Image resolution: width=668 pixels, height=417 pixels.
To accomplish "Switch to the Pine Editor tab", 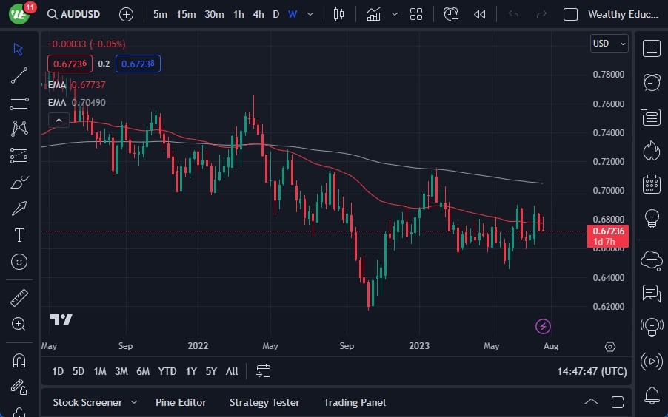I will pyautogui.click(x=181, y=402).
